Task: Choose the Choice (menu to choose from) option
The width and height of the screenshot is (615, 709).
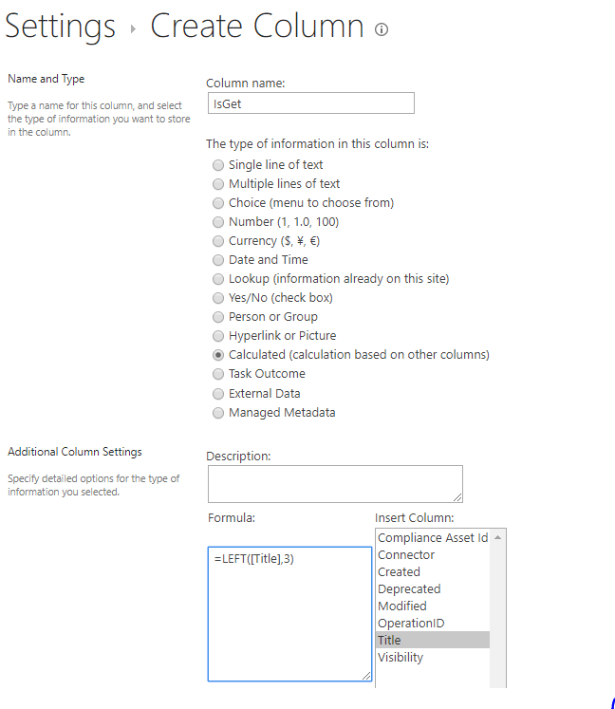Action: (218, 203)
